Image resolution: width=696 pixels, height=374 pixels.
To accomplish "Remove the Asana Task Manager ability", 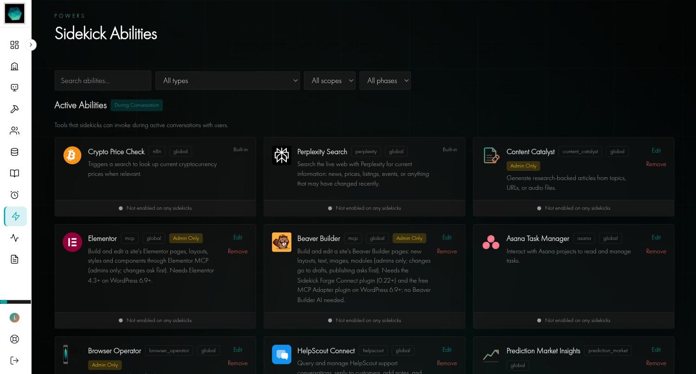I will [656, 251].
